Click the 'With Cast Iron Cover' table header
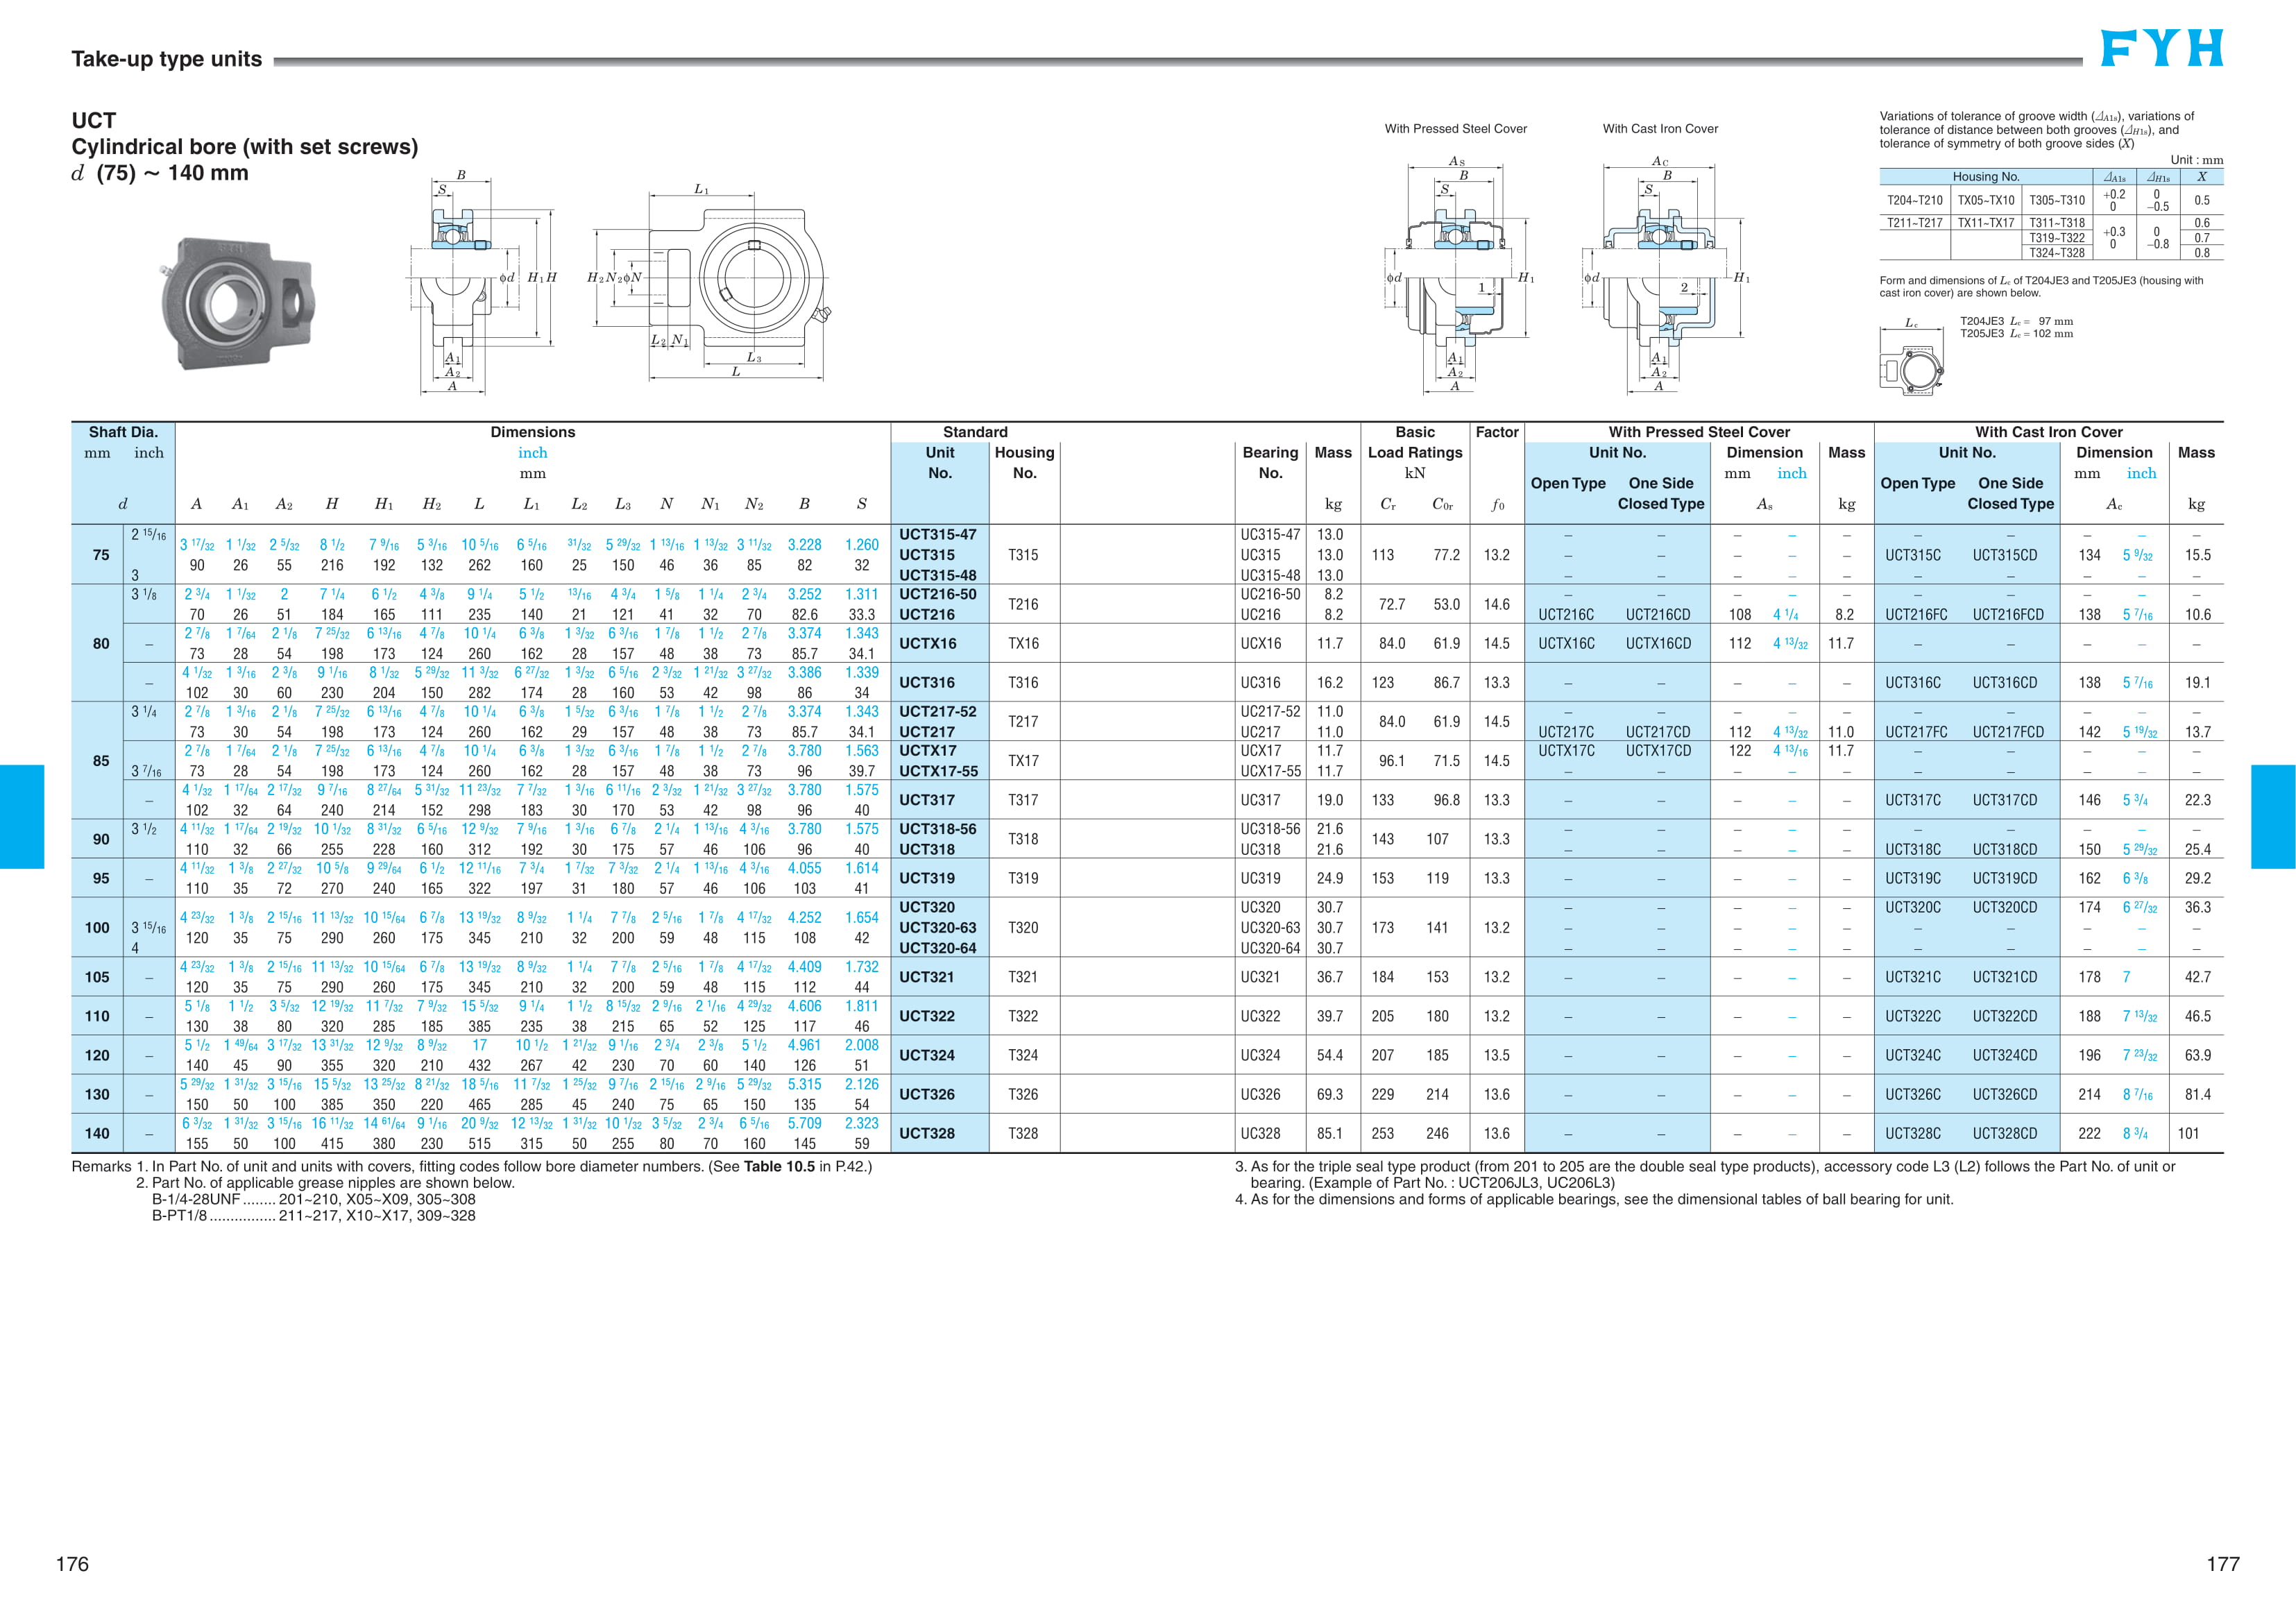This screenshot has width=2296, height=1623. (2049, 432)
